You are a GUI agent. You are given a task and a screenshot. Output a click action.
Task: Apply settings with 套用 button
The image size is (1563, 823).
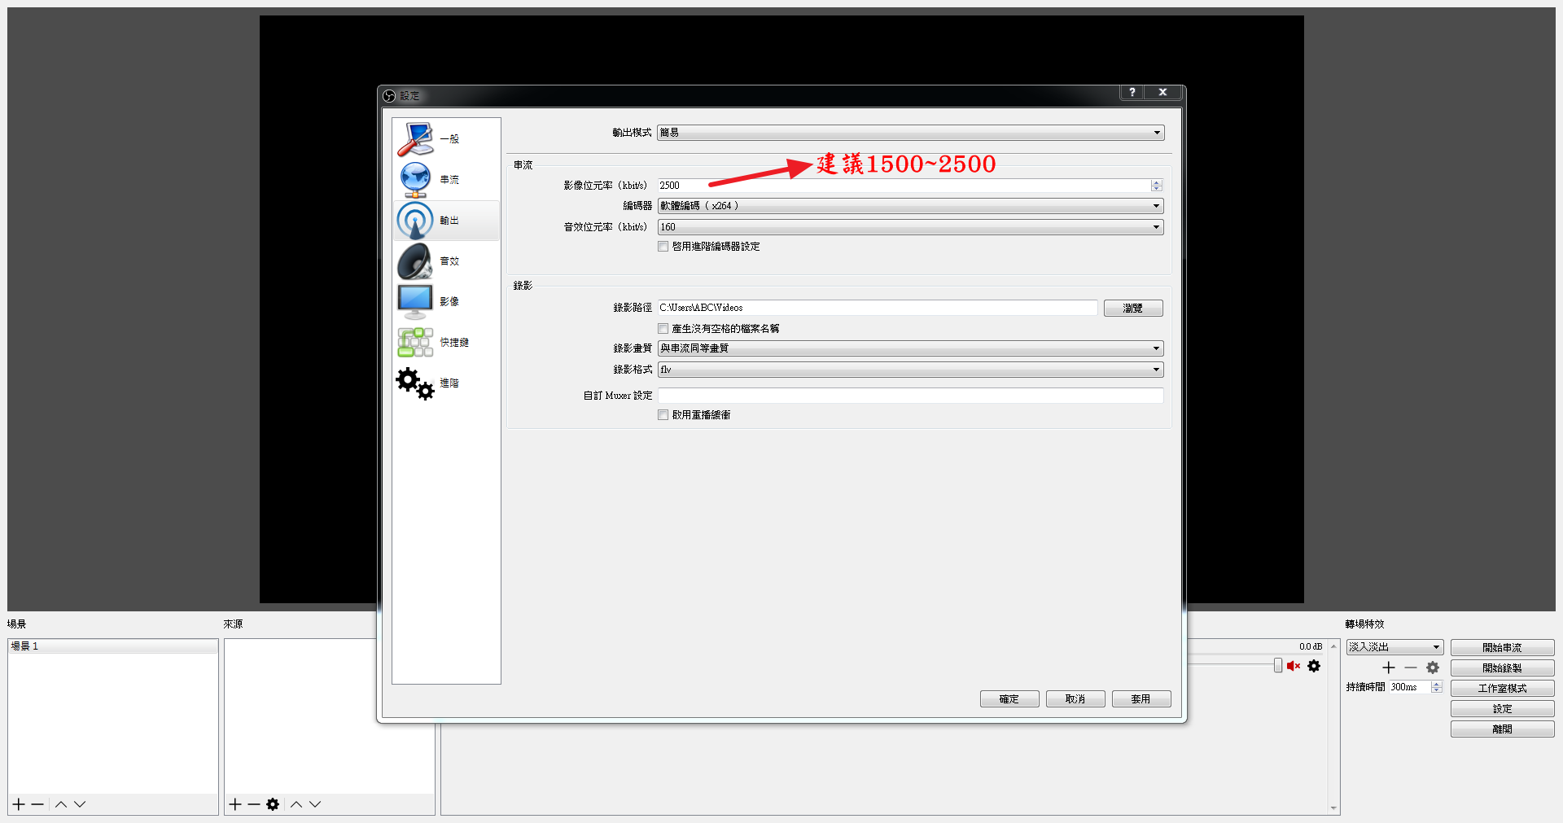(x=1141, y=699)
